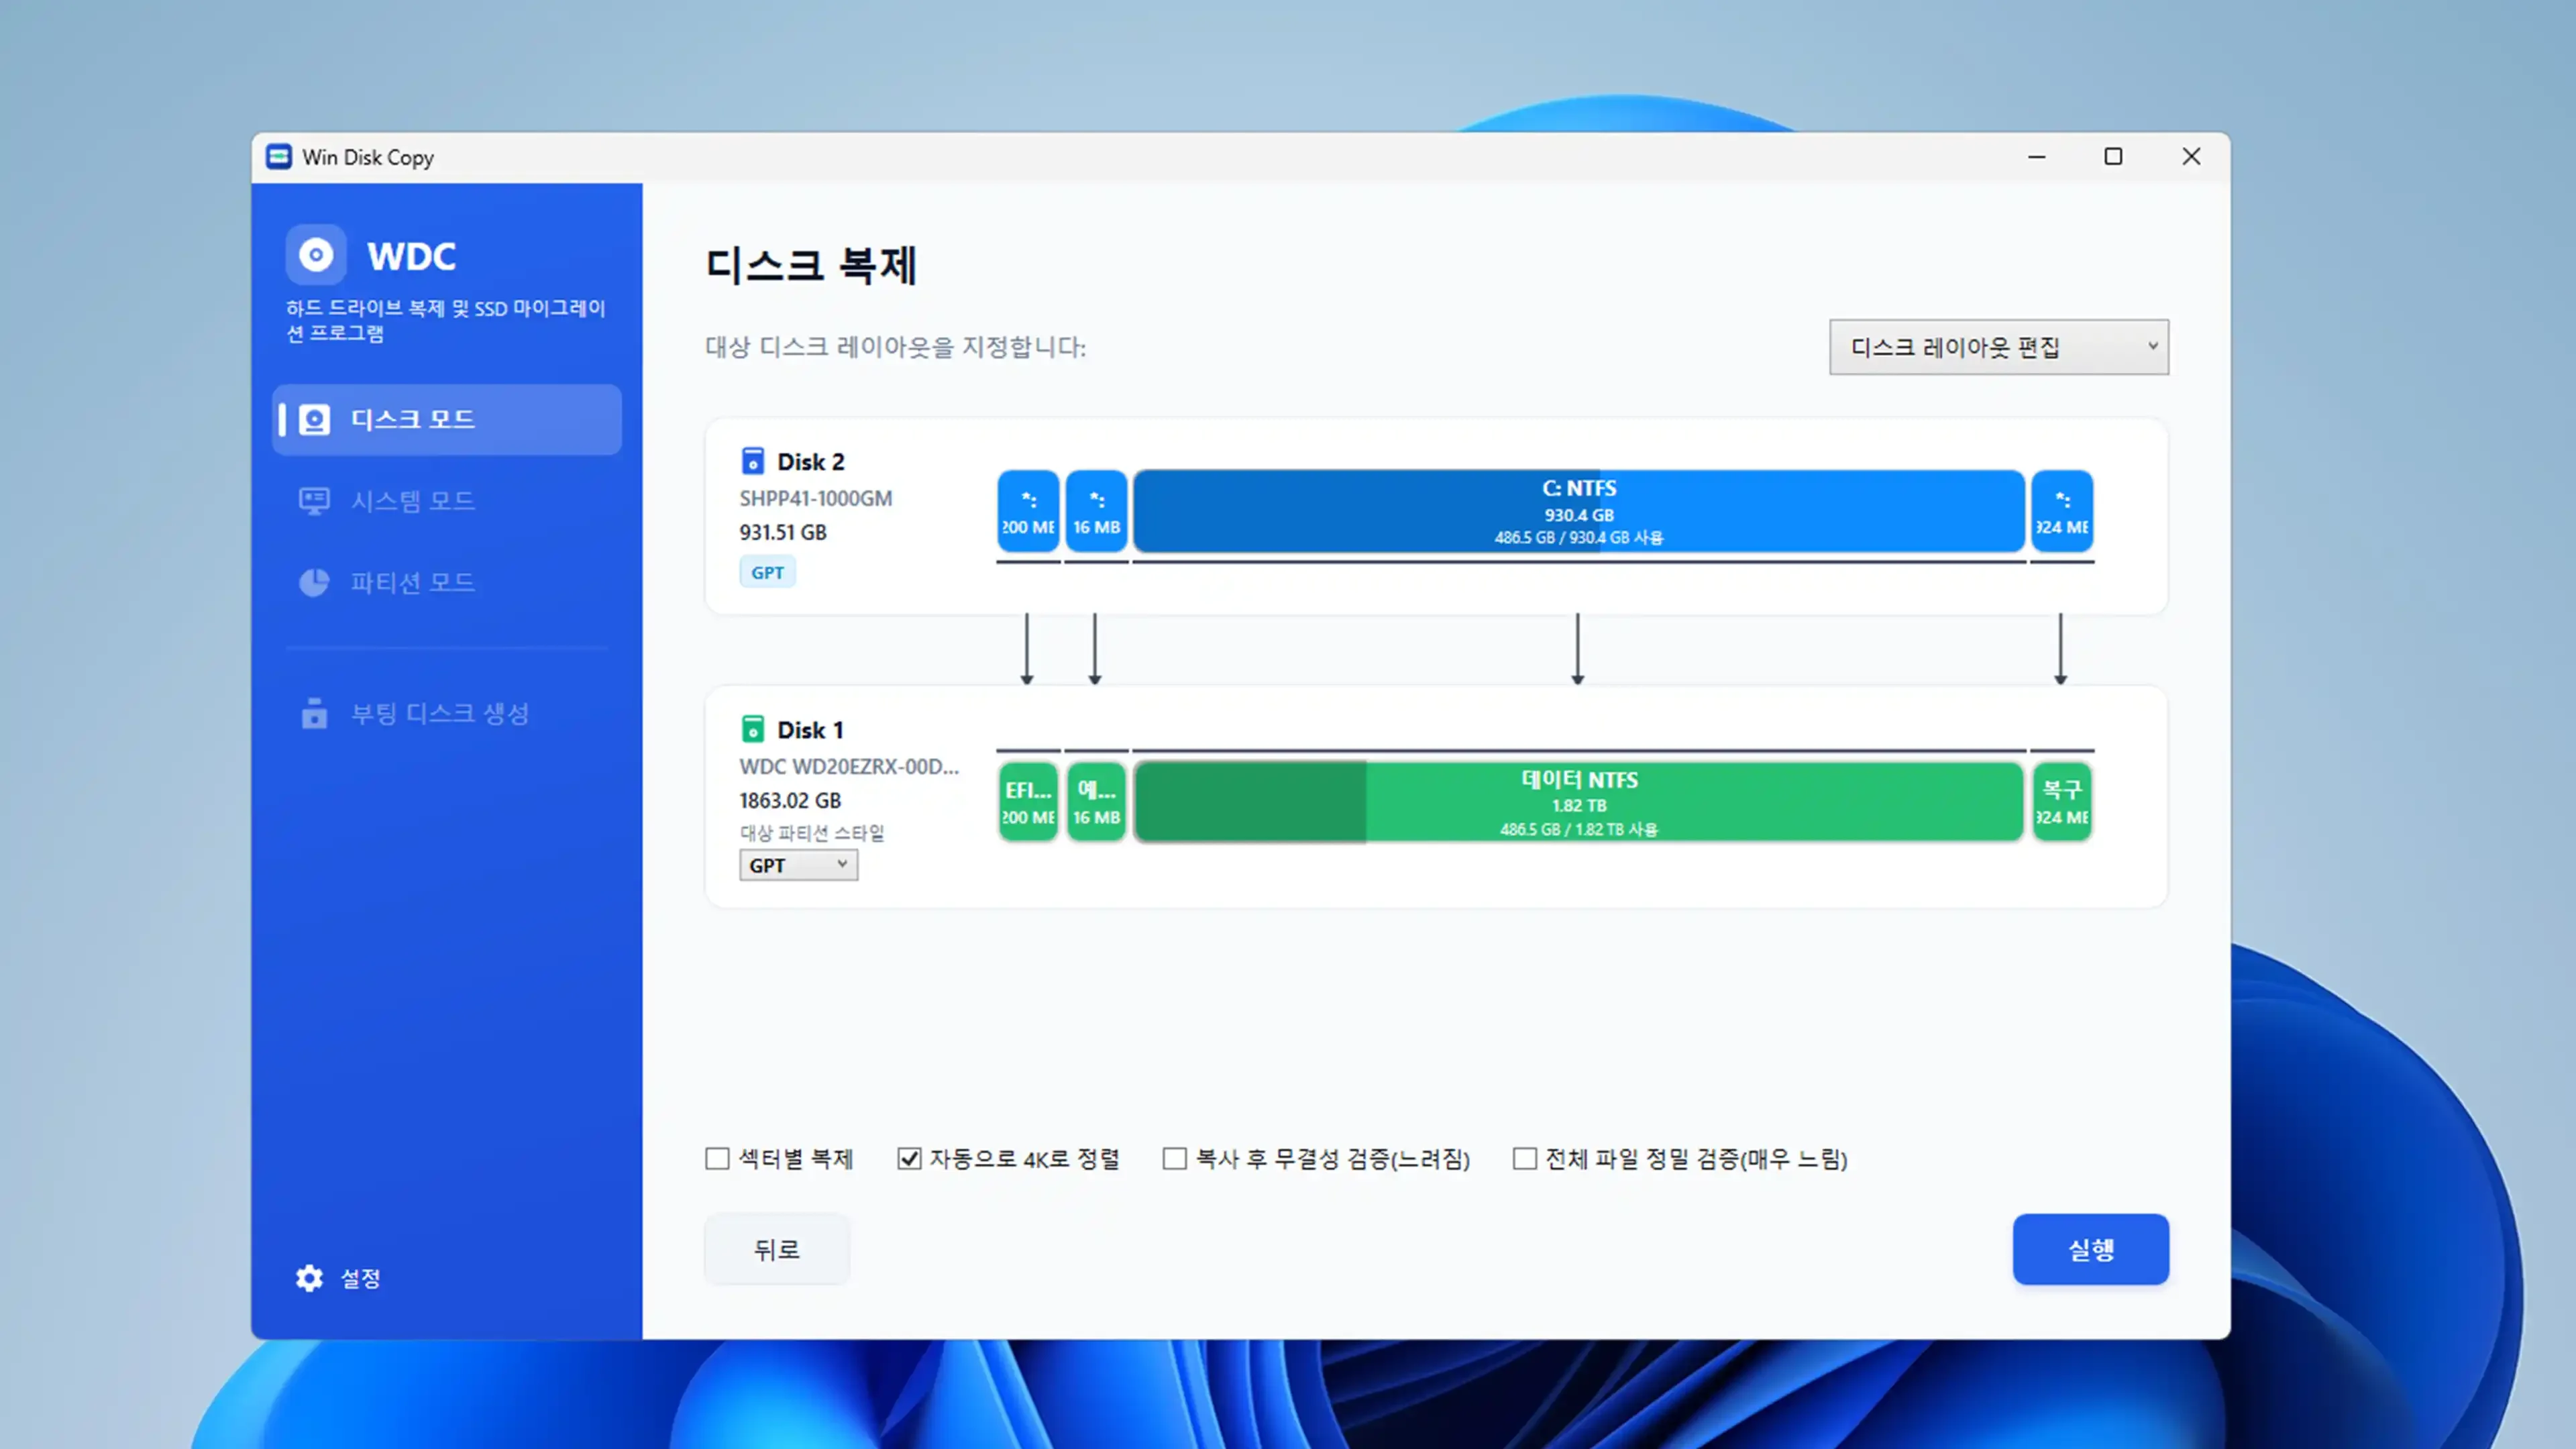Select the 시스템 모드 monitor icon
Screen dimensions: 2576x1449
(314, 501)
